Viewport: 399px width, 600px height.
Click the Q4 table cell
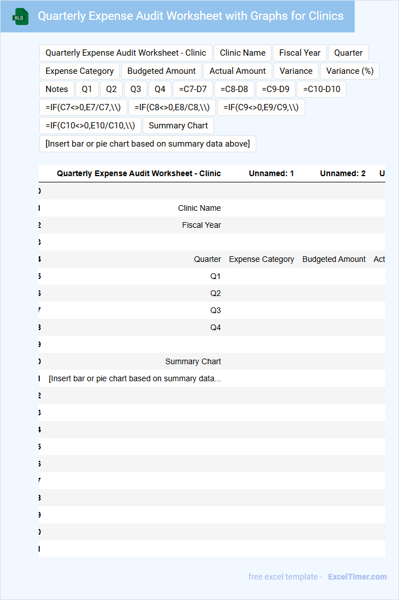click(215, 327)
